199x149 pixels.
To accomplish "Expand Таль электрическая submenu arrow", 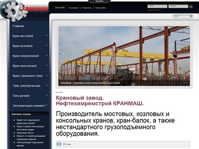I will 47,85.
